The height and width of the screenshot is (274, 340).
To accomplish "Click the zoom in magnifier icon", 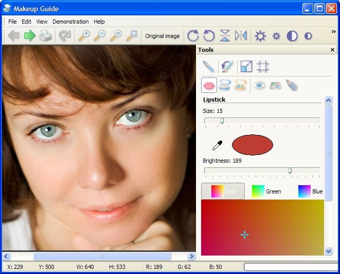I will pos(83,36).
